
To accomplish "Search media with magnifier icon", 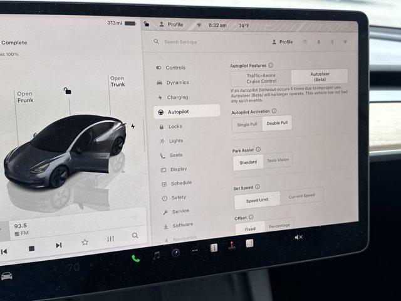I will [135, 236].
